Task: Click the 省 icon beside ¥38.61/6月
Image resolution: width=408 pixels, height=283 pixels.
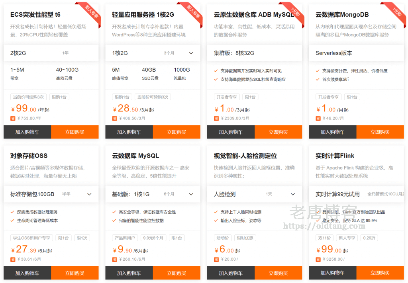Action: [13, 259]
